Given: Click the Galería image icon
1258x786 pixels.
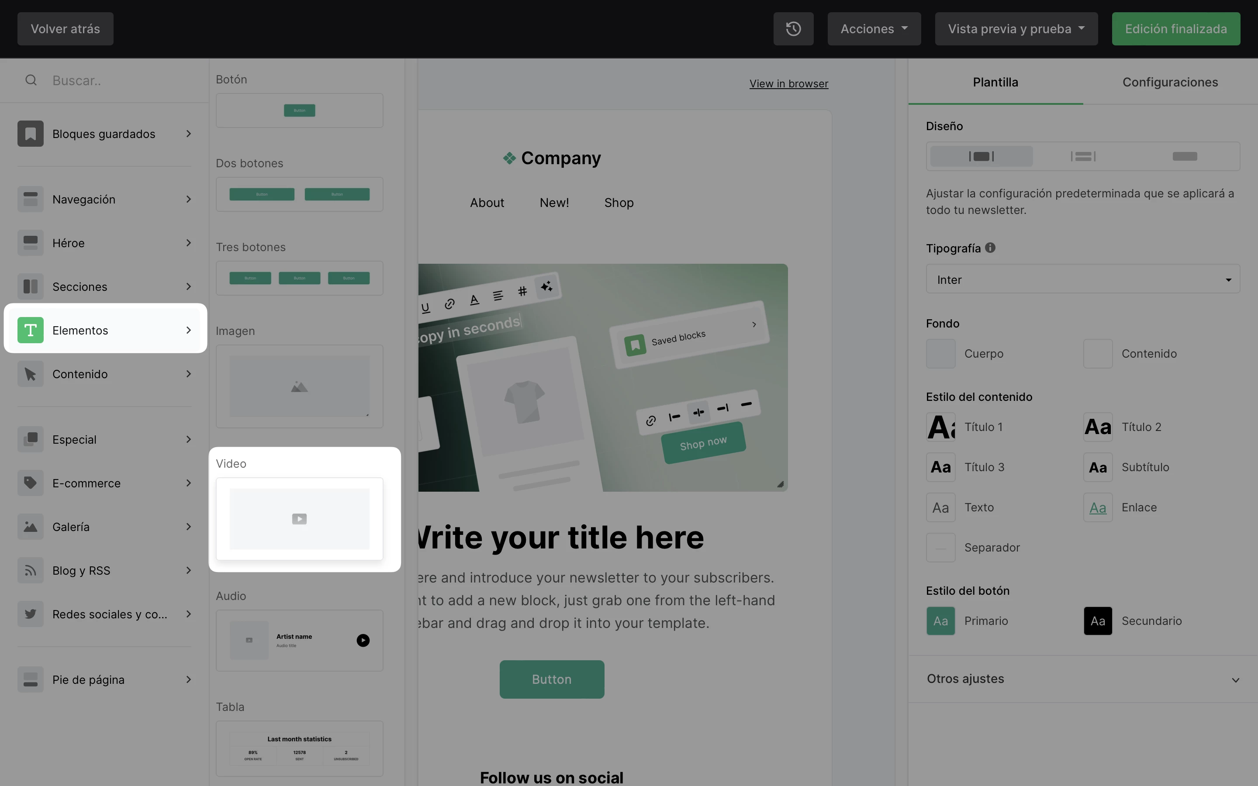Looking at the screenshot, I should (x=30, y=527).
